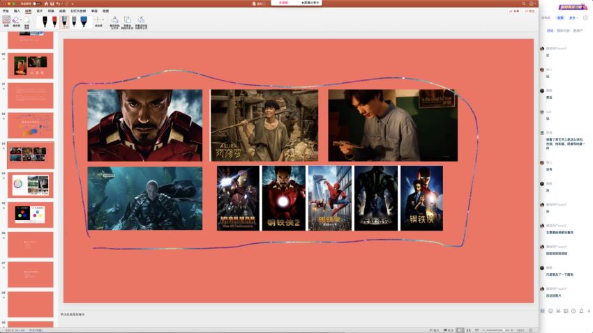
Task: Click the Ink to Shape button
Action: click(x=127, y=22)
